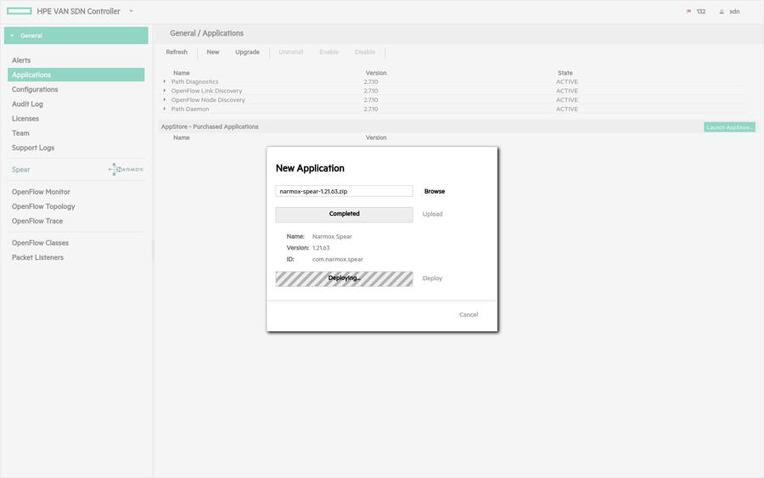The width and height of the screenshot is (764, 478).
Task: Cancel the New Application dialog
Action: coord(469,315)
